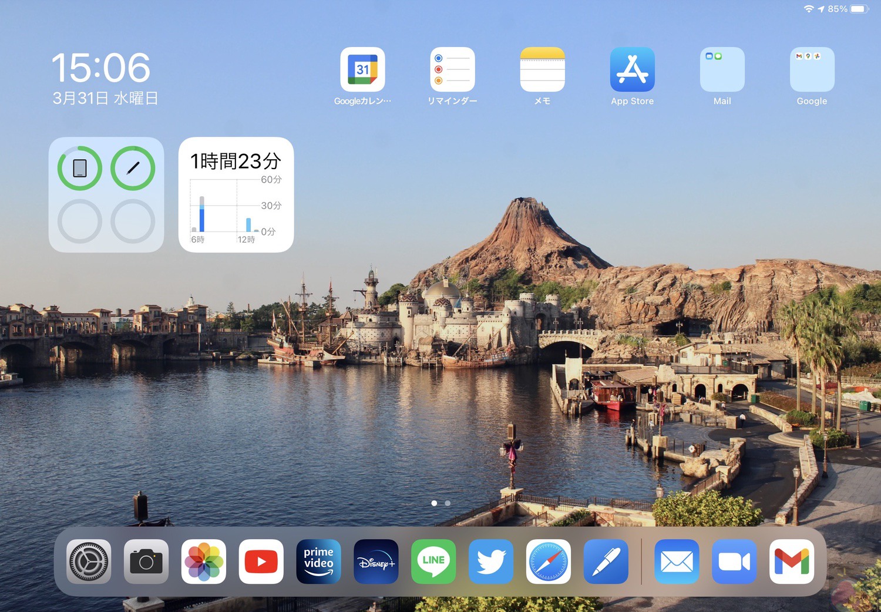
Task: Launch the App Store
Action: pyautogui.click(x=633, y=69)
